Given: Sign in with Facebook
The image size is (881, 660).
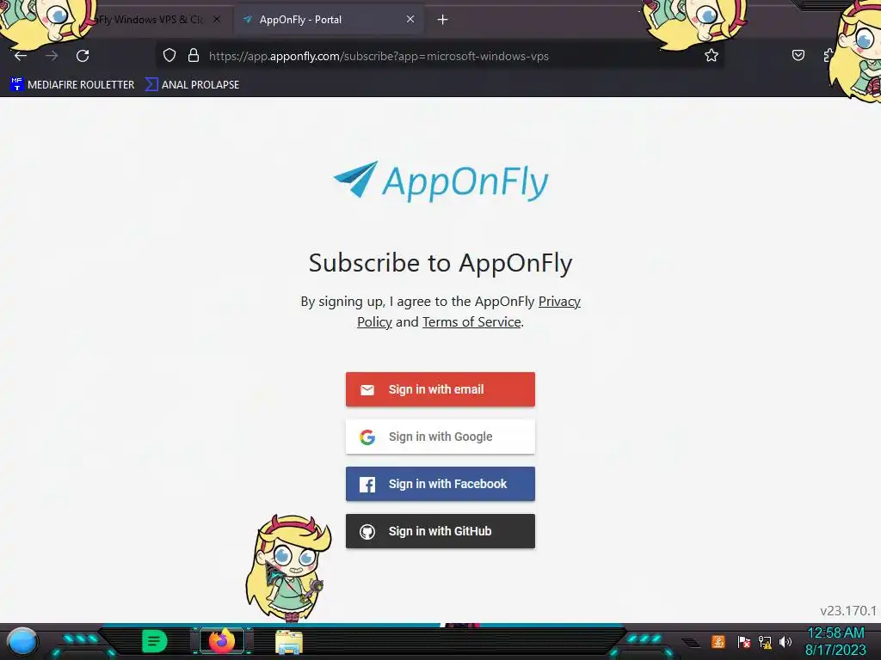Looking at the screenshot, I should 440,484.
